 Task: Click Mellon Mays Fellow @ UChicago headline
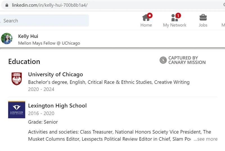[49, 43]
